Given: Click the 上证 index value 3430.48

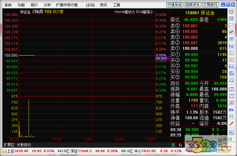Looking at the screenshot, I should point(21,151).
